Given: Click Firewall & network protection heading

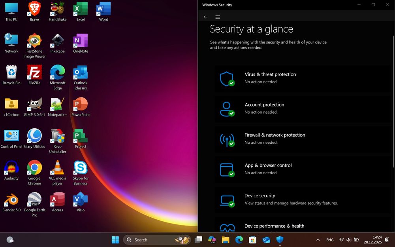Looking at the screenshot, I should click(x=275, y=135).
